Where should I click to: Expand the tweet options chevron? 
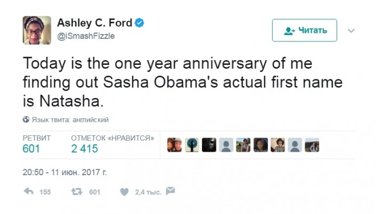tap(351, 31)
